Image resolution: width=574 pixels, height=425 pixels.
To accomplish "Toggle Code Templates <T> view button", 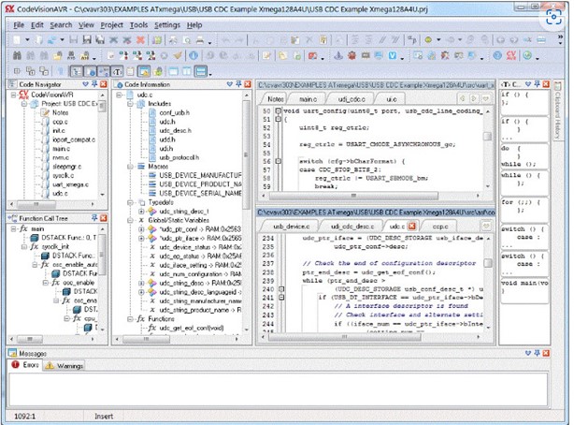I will (x=117, y=71).
